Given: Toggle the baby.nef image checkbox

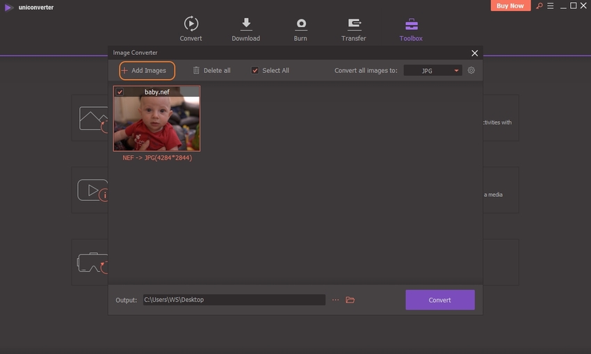Looking at the screenshot, I should point(120,92).
